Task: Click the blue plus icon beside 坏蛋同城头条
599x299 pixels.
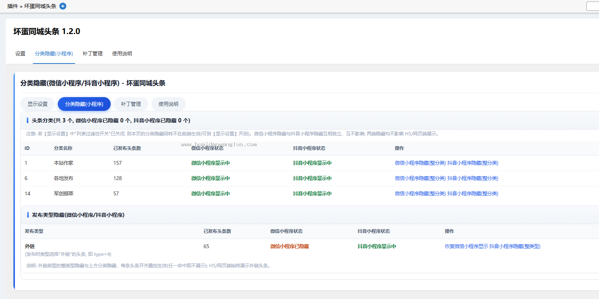Action: (x=63, y=6)
